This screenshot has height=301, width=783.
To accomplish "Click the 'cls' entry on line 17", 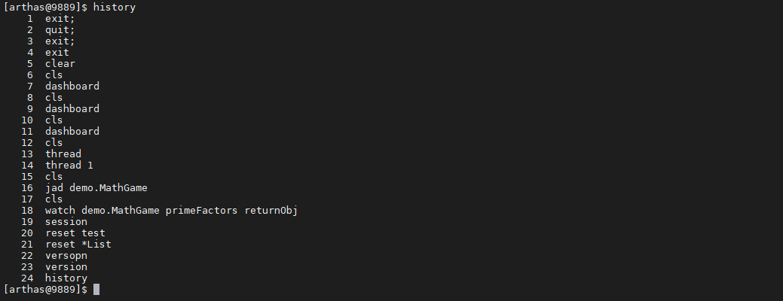I will (54, 199).
